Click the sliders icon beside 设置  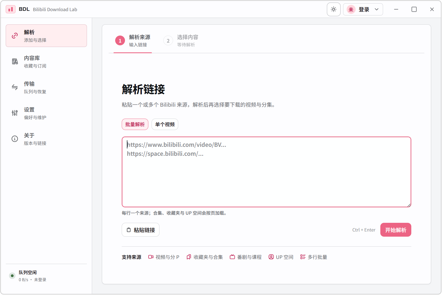tap(15, 113)
